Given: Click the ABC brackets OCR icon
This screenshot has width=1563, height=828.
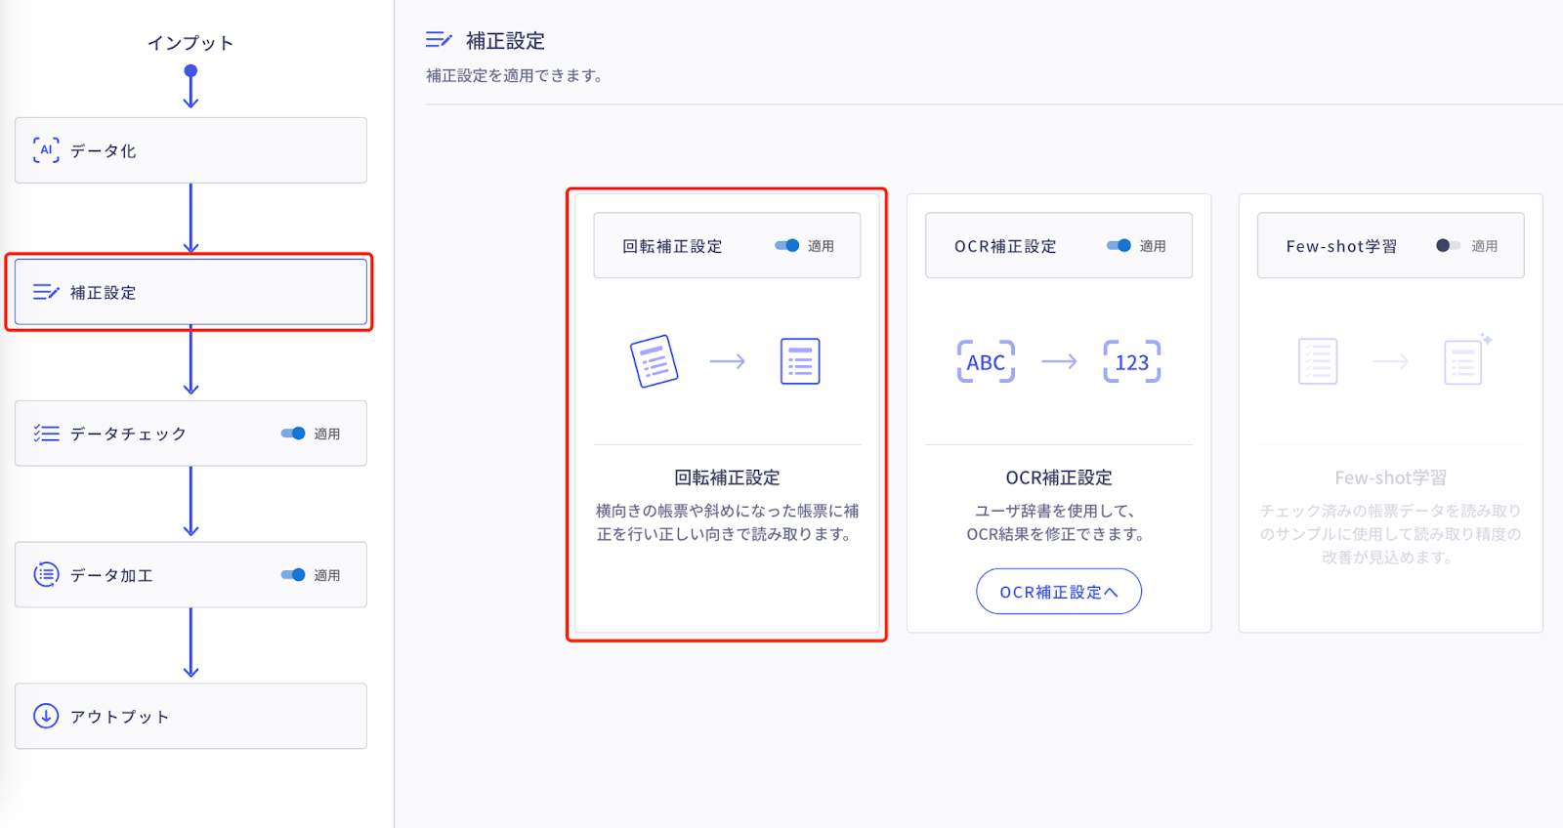Looking at the screenshot, I should click(986, 362).
